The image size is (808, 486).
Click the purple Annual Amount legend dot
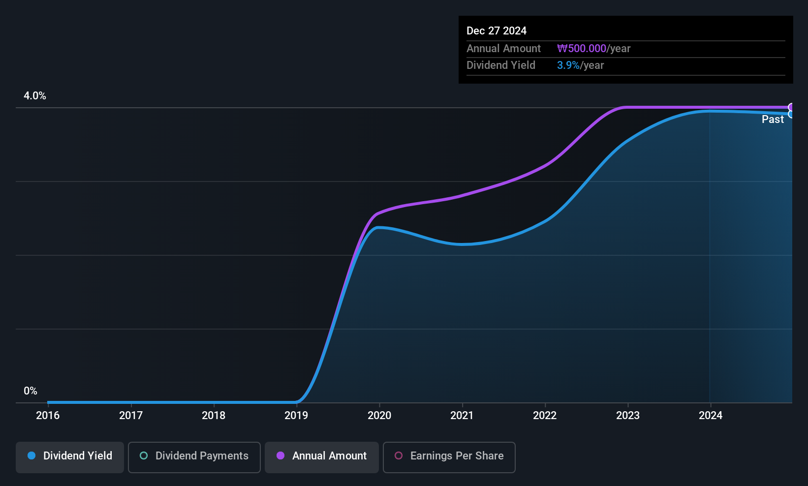[x=280, y=456]
